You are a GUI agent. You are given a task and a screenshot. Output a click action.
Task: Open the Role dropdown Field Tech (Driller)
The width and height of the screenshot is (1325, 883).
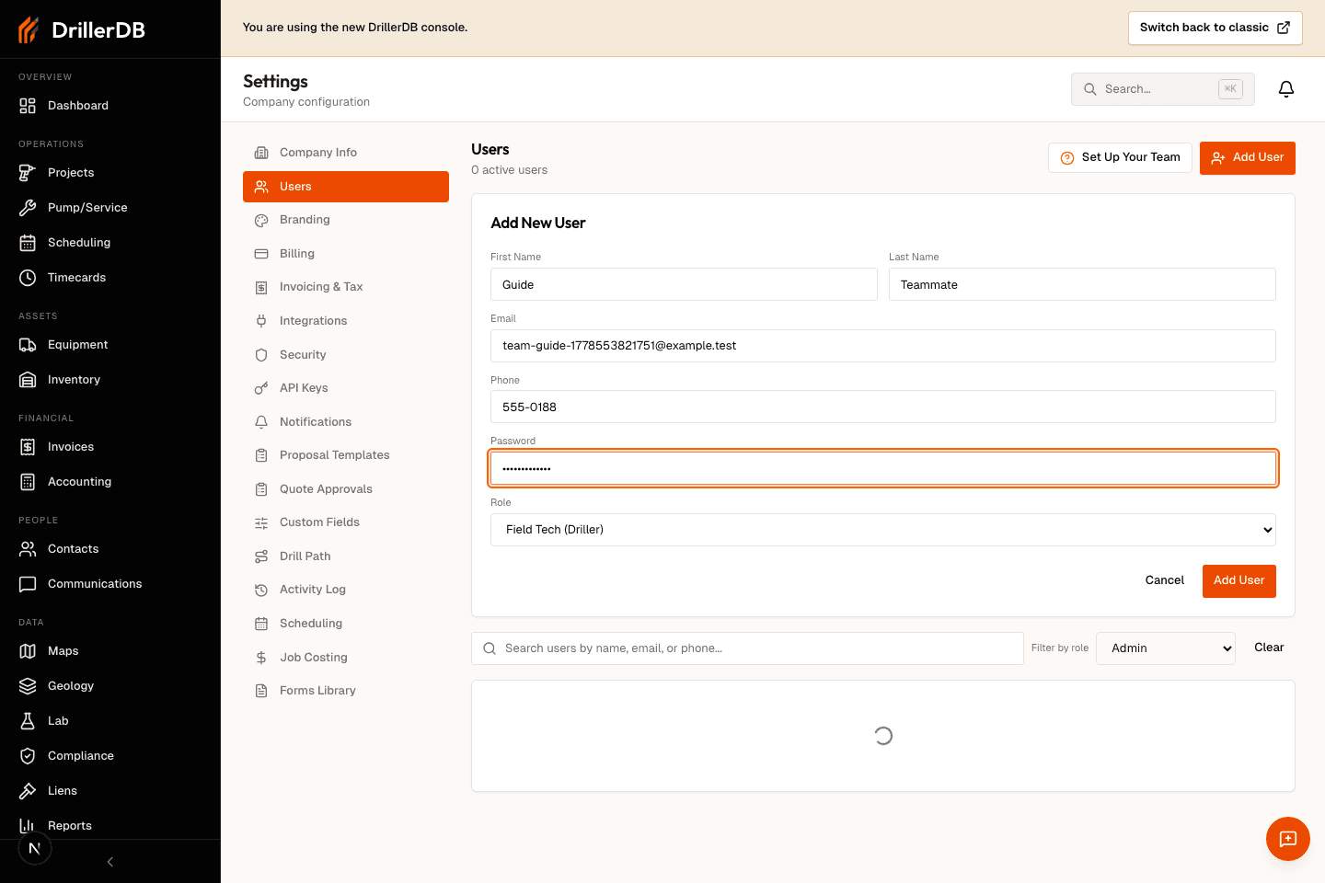(883, 530)
